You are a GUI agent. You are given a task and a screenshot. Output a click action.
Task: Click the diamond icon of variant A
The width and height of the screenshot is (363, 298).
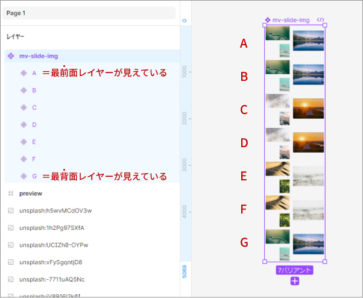[24, 73]
